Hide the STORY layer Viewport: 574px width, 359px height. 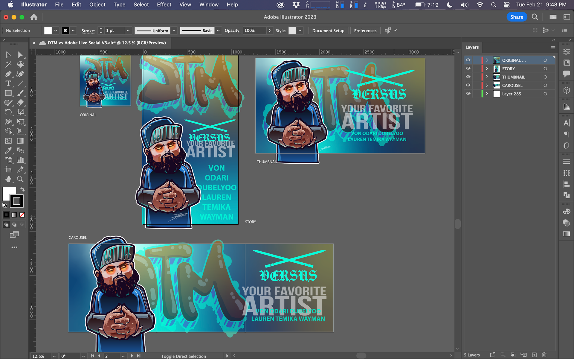coord(468,69)
